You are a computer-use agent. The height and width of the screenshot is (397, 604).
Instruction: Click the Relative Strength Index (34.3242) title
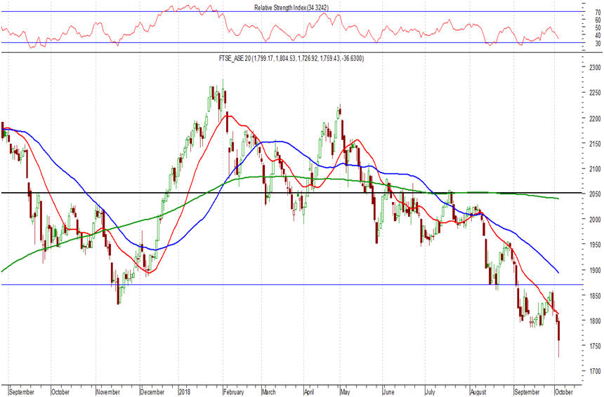(291, 8)
